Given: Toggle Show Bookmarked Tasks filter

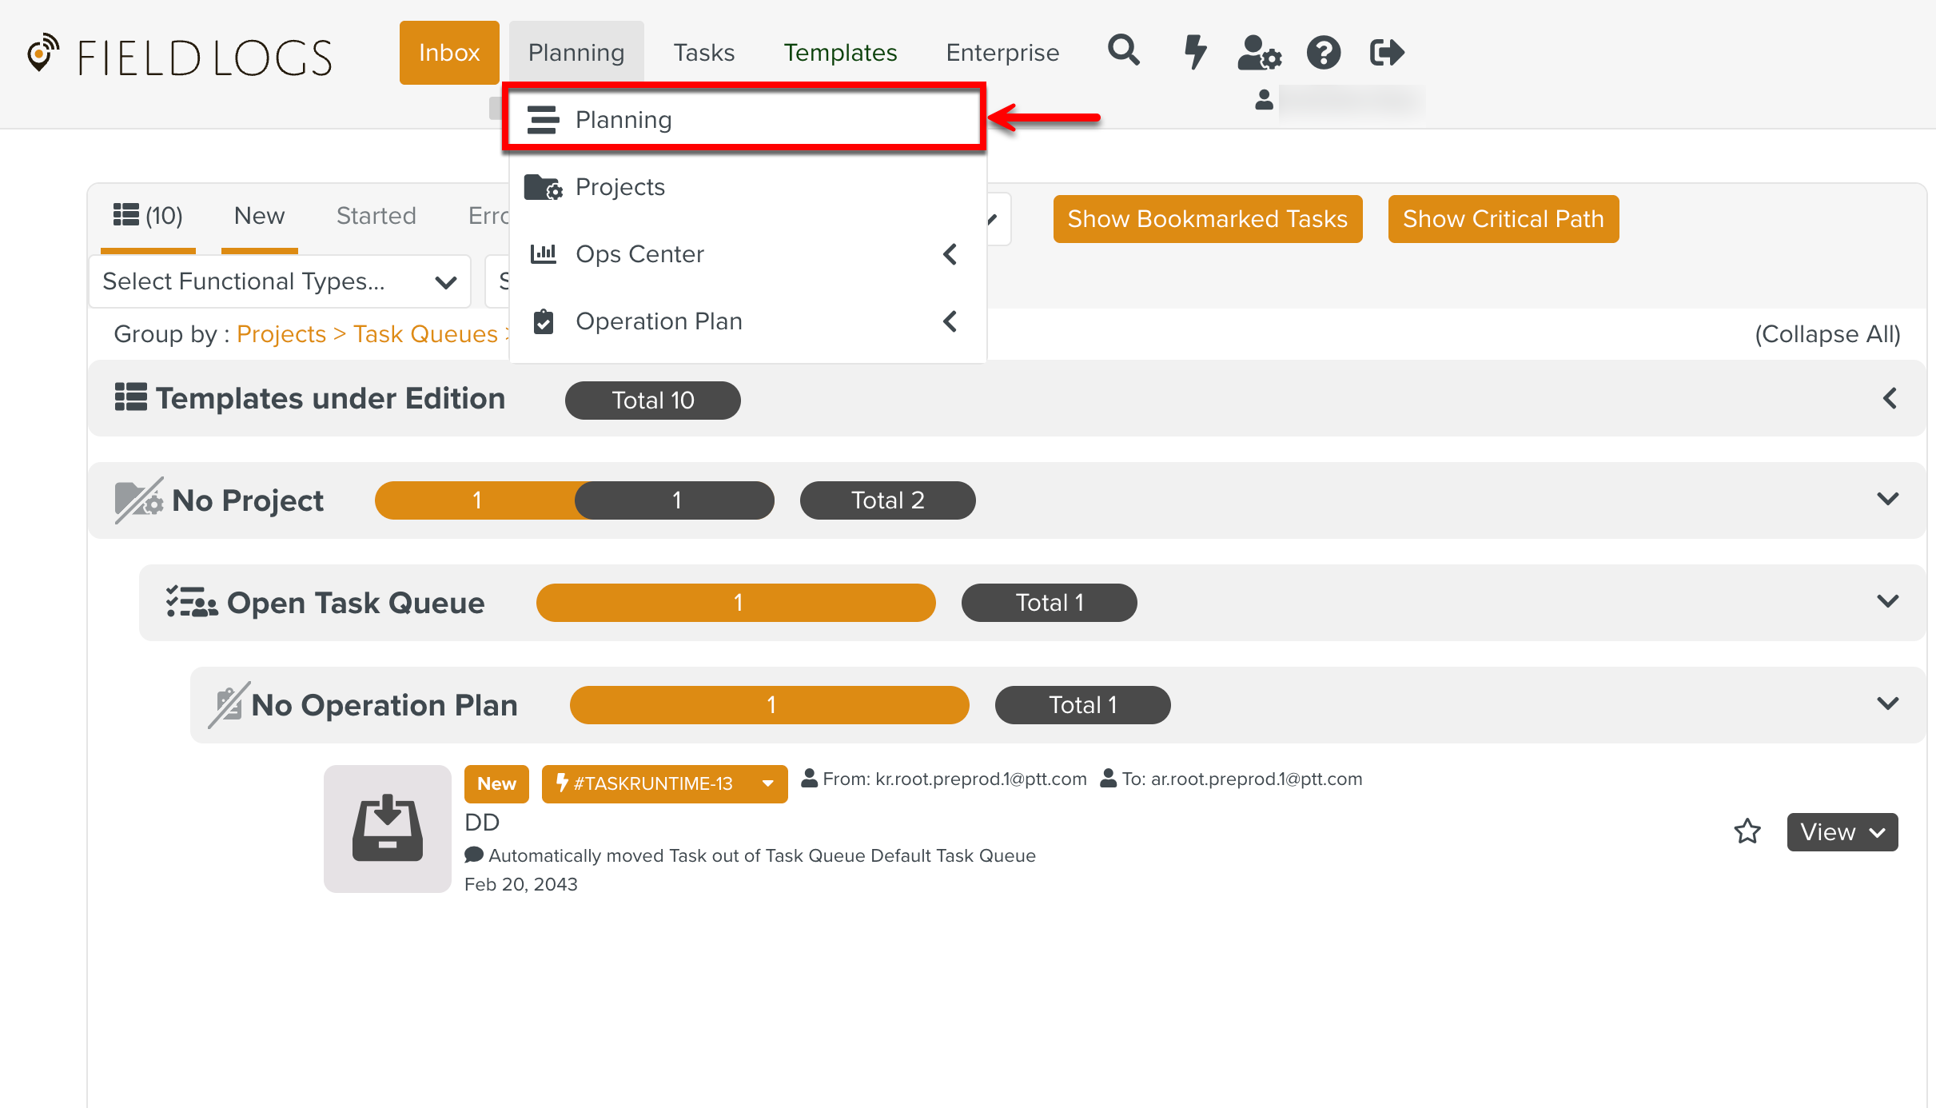Looking at the screenshot, I should tap(1207, 219).
